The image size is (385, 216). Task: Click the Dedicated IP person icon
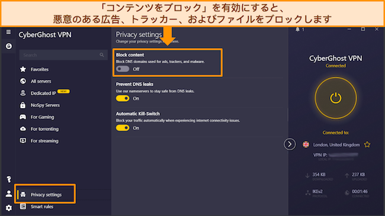point(23,93)
